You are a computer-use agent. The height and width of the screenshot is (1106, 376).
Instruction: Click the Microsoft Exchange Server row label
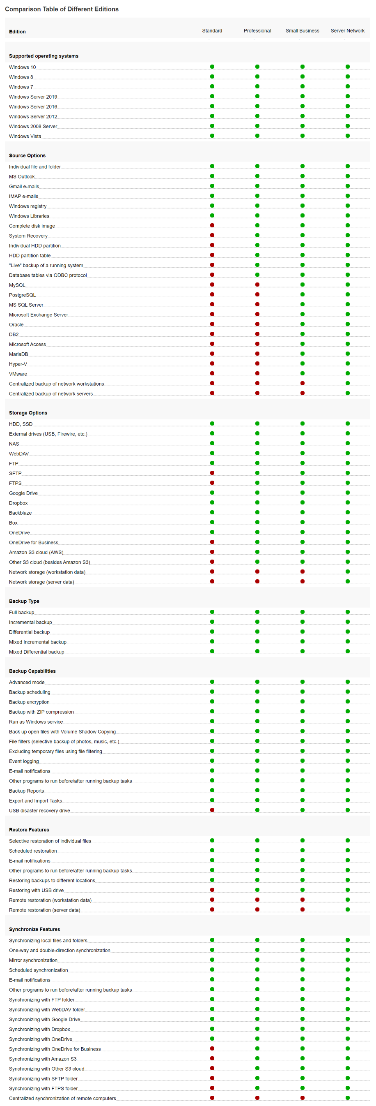[39, 315]
